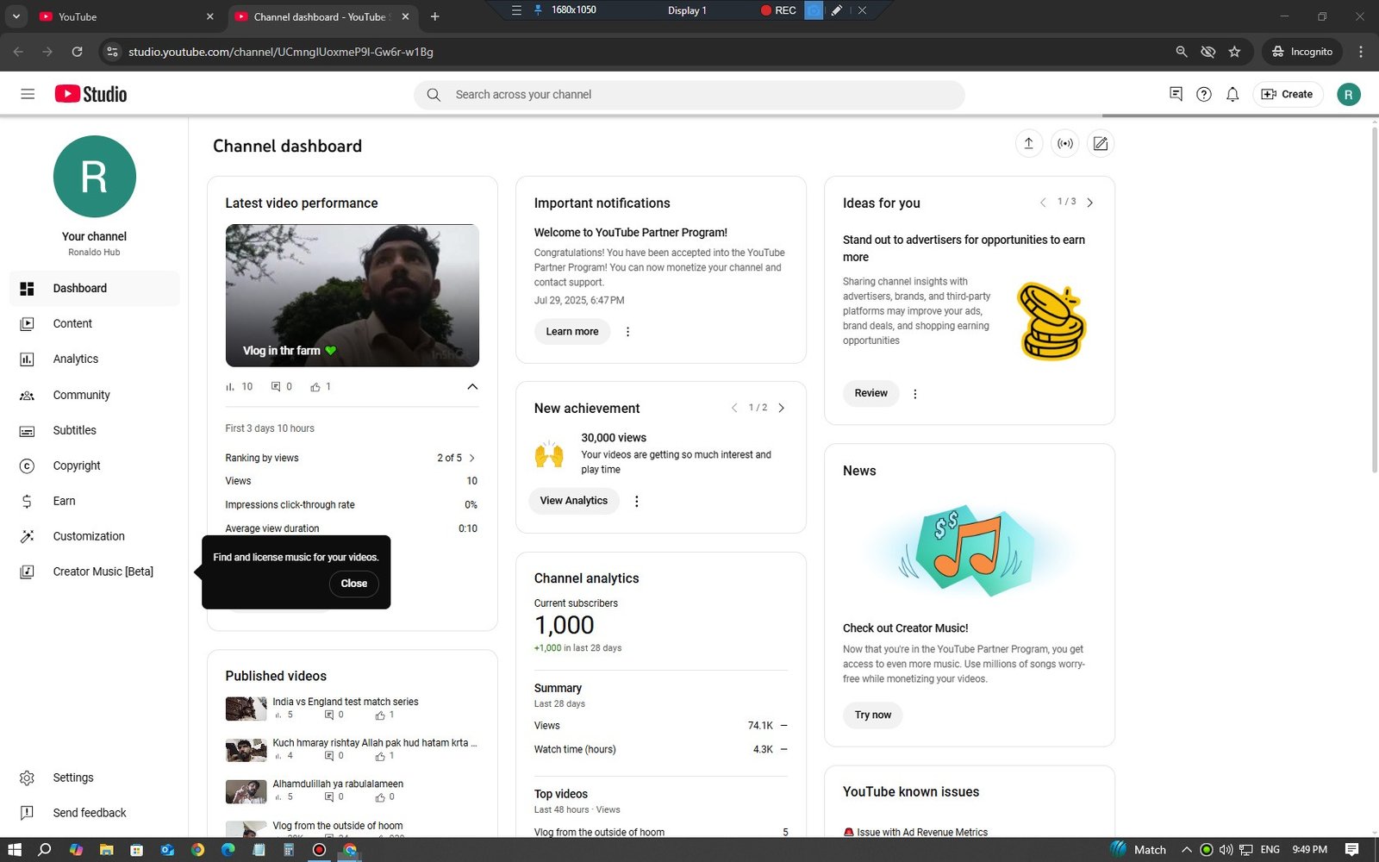This screenshot has height=862, width=1379.
Task: Open the Alhamdulillah ya rabulalameen video
Action: pos(338,784)
